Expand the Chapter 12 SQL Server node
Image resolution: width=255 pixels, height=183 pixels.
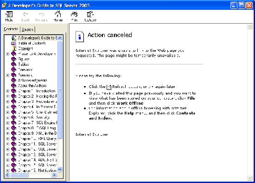(x=7, y=149)
